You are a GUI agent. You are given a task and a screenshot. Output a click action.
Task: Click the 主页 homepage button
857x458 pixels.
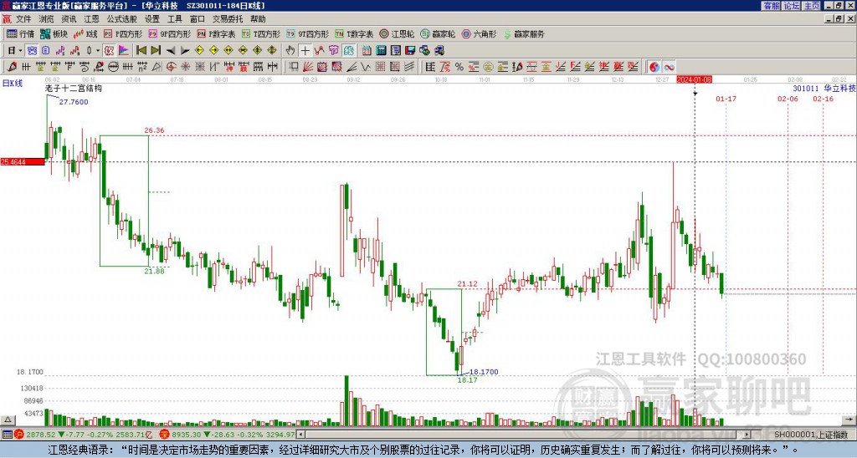(x=812, y=6)
